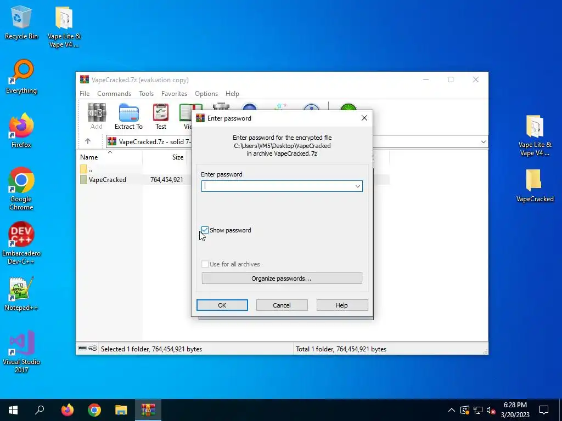
Task: Select the Firefox desktop shortcut
Action: (21, 130)
